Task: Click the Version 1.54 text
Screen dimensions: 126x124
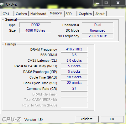Action: pos(34,120)
